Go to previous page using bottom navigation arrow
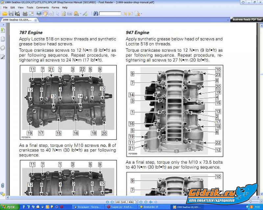This screenshot has height=210, width=263. tap(112, 201)
